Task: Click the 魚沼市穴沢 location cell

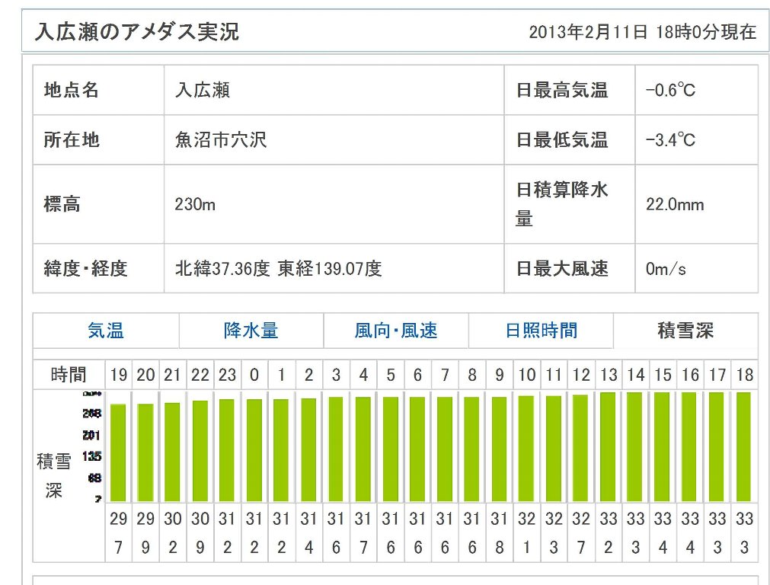Action: tap(221, 140)
